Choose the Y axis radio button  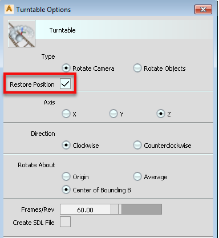[x=113, y=114]
